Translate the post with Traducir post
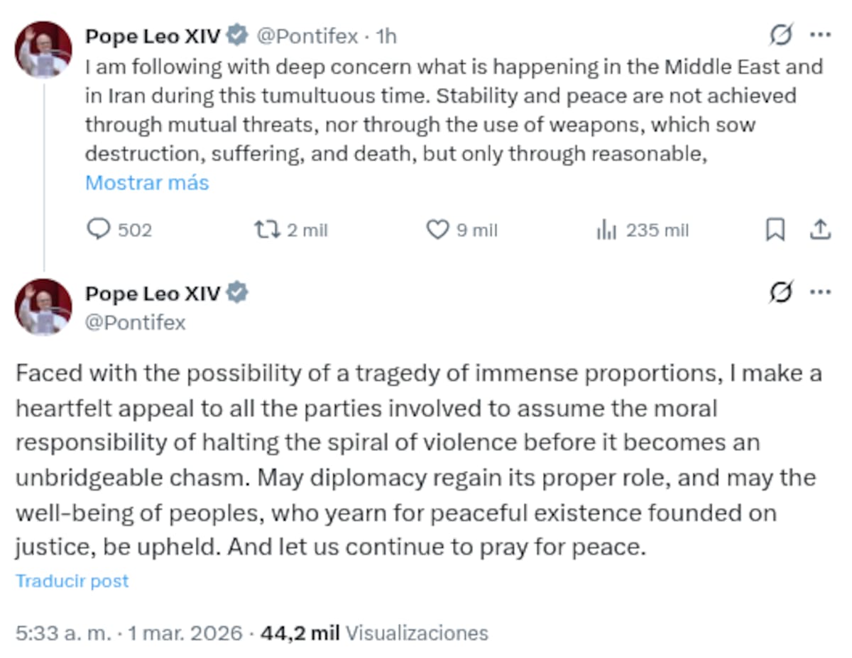The image size is (852, 658). [x=72, y=581]
